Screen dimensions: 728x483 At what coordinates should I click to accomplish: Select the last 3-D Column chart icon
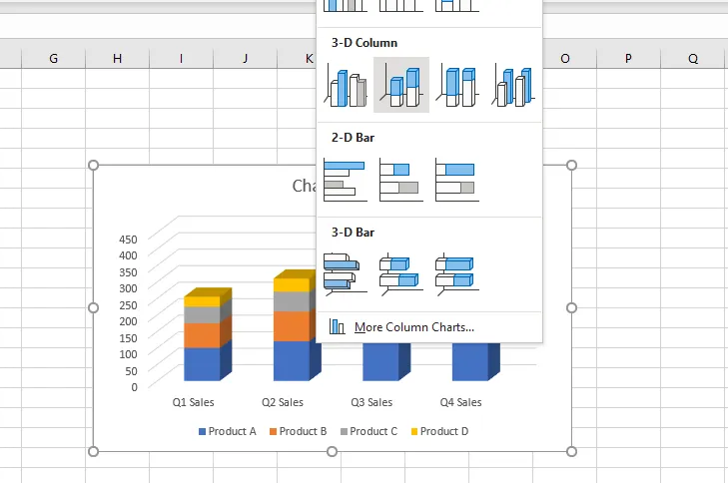(x=513, y=86)
